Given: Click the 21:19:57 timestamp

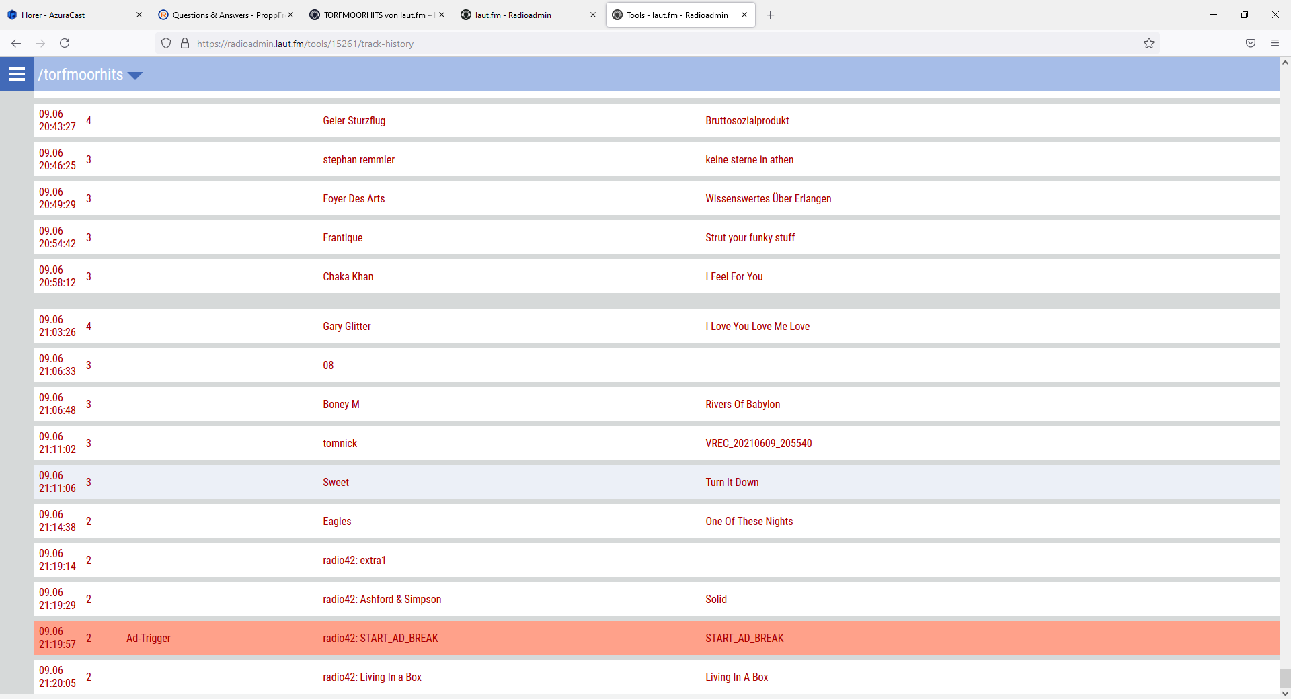Looking at the screenshot, I should pos(57,645).
